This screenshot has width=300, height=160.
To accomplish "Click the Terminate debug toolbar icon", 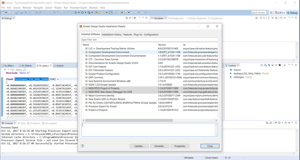I will click(37, 12).
